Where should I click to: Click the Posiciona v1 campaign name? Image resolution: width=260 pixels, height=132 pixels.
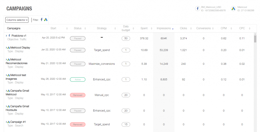[19, 35]
